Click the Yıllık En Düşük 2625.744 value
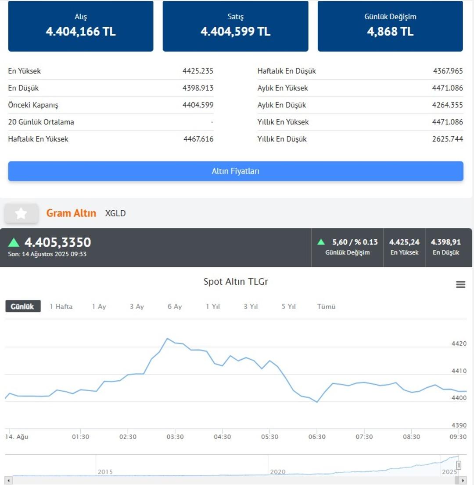474x485 pixels. [x=447, y=139]
